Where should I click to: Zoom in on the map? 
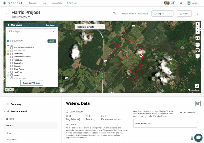pos(197,24)
